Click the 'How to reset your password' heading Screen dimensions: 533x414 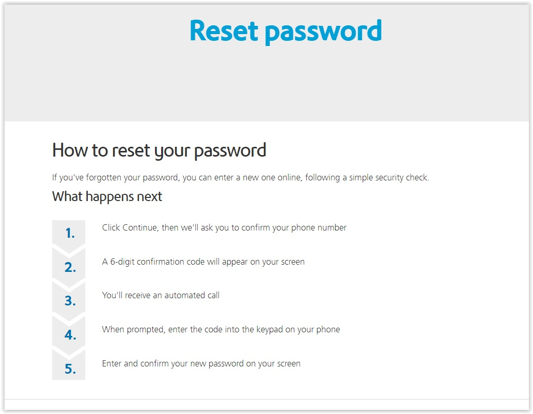(x=159, y=150)
